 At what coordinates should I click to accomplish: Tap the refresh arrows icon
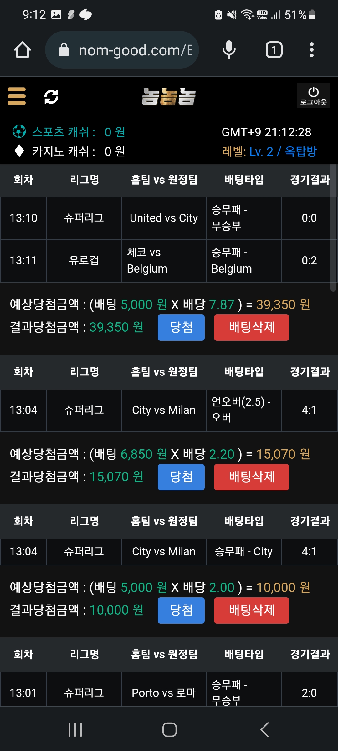tap(51, 97)
